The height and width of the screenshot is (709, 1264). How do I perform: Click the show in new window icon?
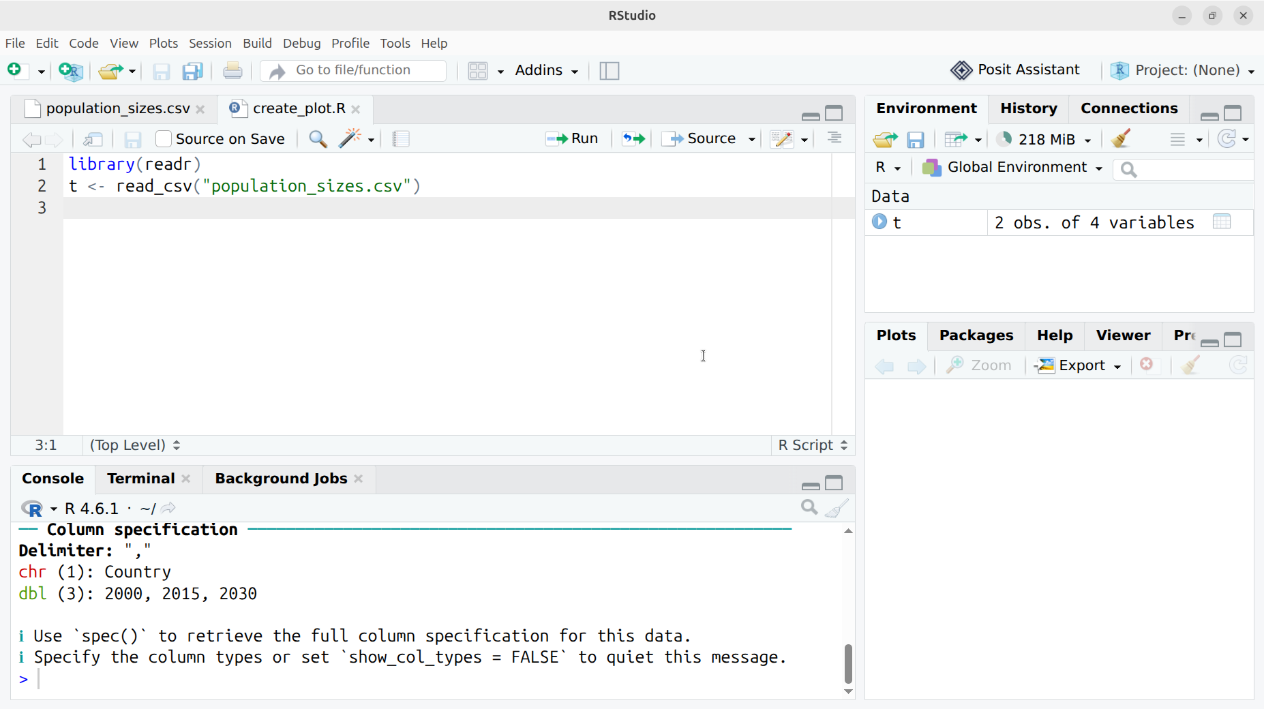93,140
